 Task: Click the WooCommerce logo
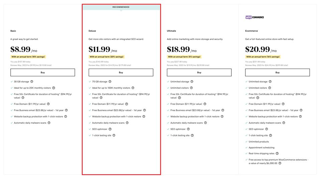point(254,17)
